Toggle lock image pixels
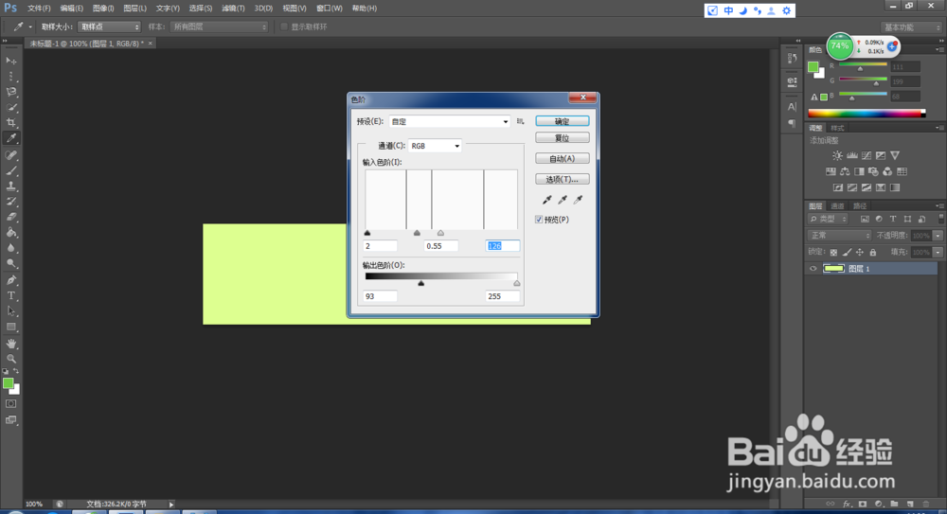This screenshot has height=514, width=947. pos(847,253)
